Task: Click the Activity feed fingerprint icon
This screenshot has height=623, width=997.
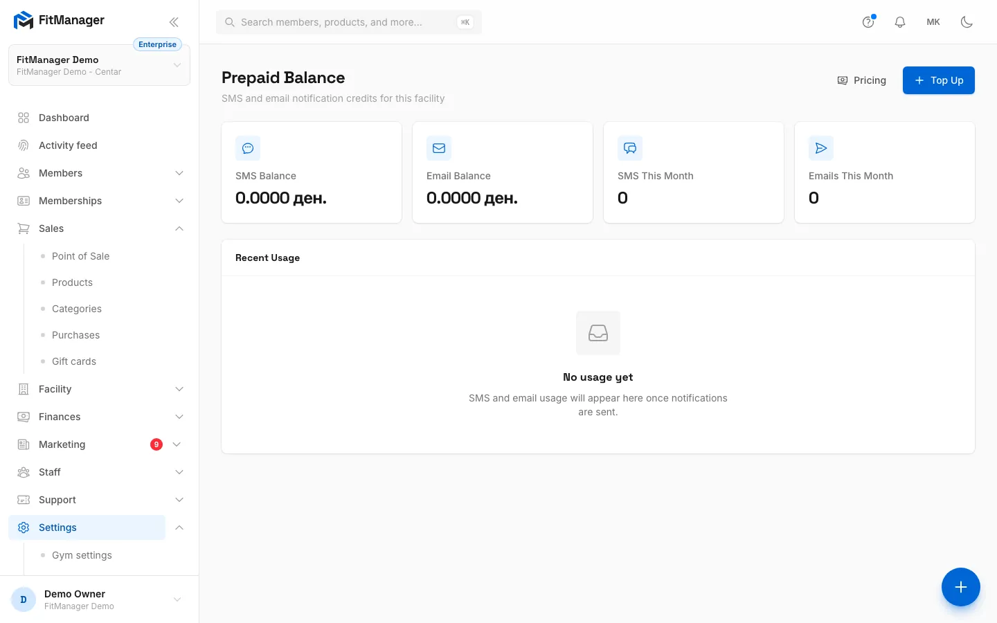Action: (x=24, y=145)
